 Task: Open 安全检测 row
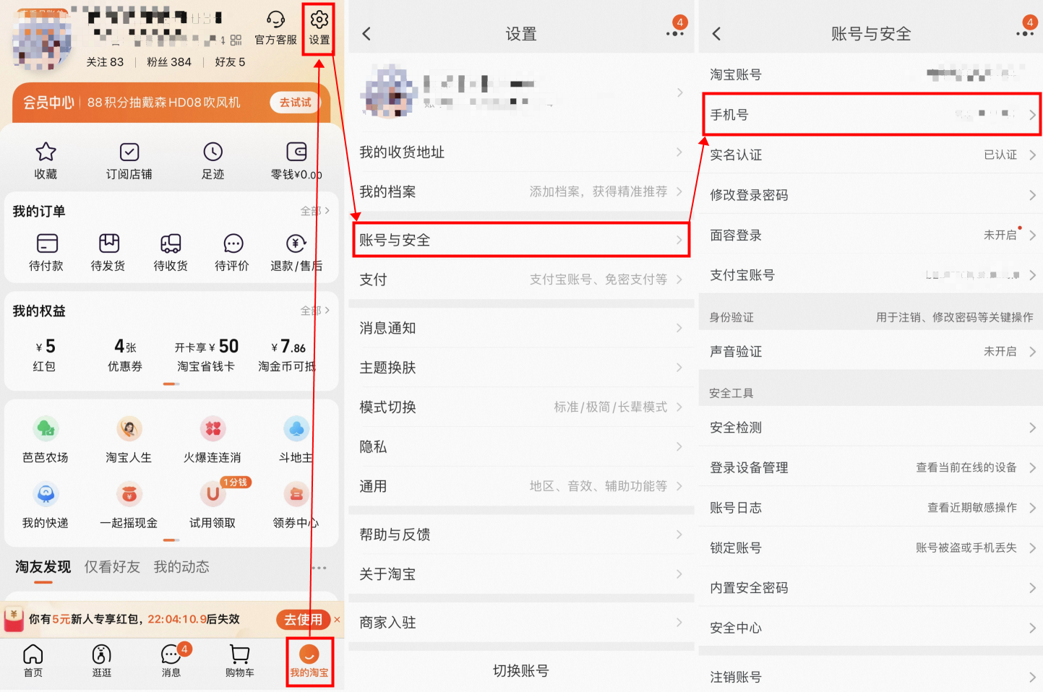click(x=871, y=428)
